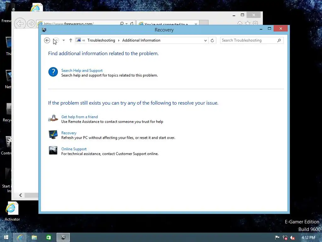Click the search icon in IE address bar
This screenshot has height=242, width=322.
[x=122, y=24]
